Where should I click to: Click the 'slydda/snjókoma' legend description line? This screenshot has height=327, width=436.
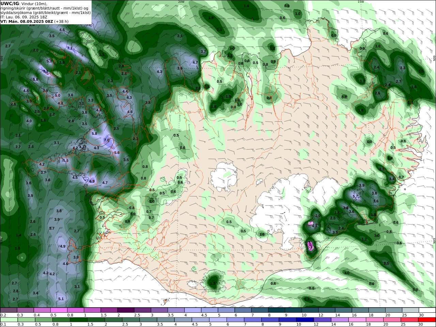45,12
